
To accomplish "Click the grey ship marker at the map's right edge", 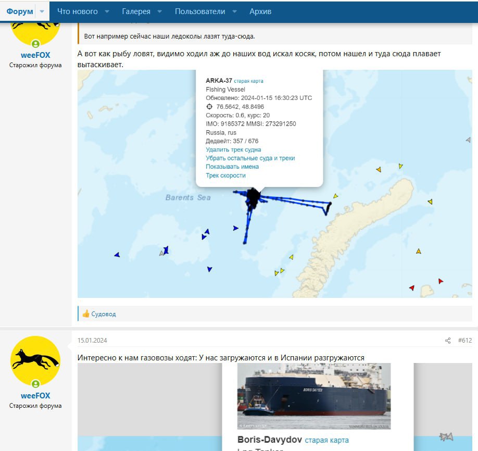I will click(469, 140).
